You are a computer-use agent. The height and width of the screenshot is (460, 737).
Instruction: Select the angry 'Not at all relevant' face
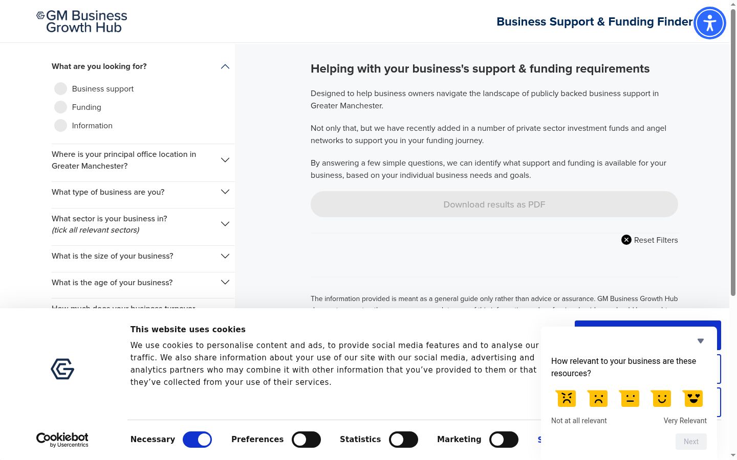(566, 398)
